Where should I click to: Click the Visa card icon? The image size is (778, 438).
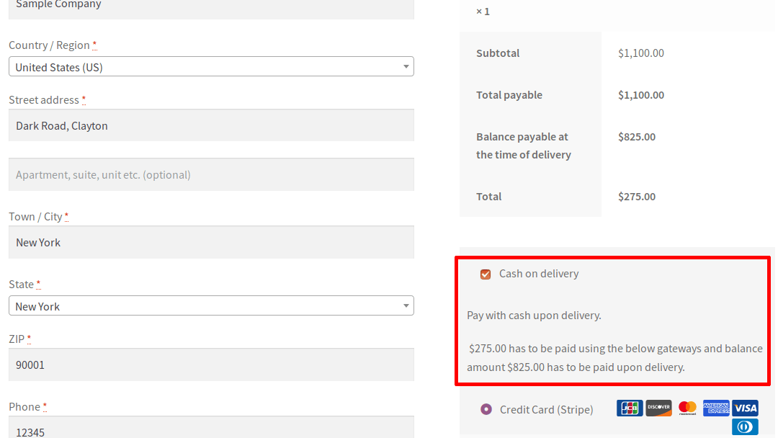click(x=745, y=408)
